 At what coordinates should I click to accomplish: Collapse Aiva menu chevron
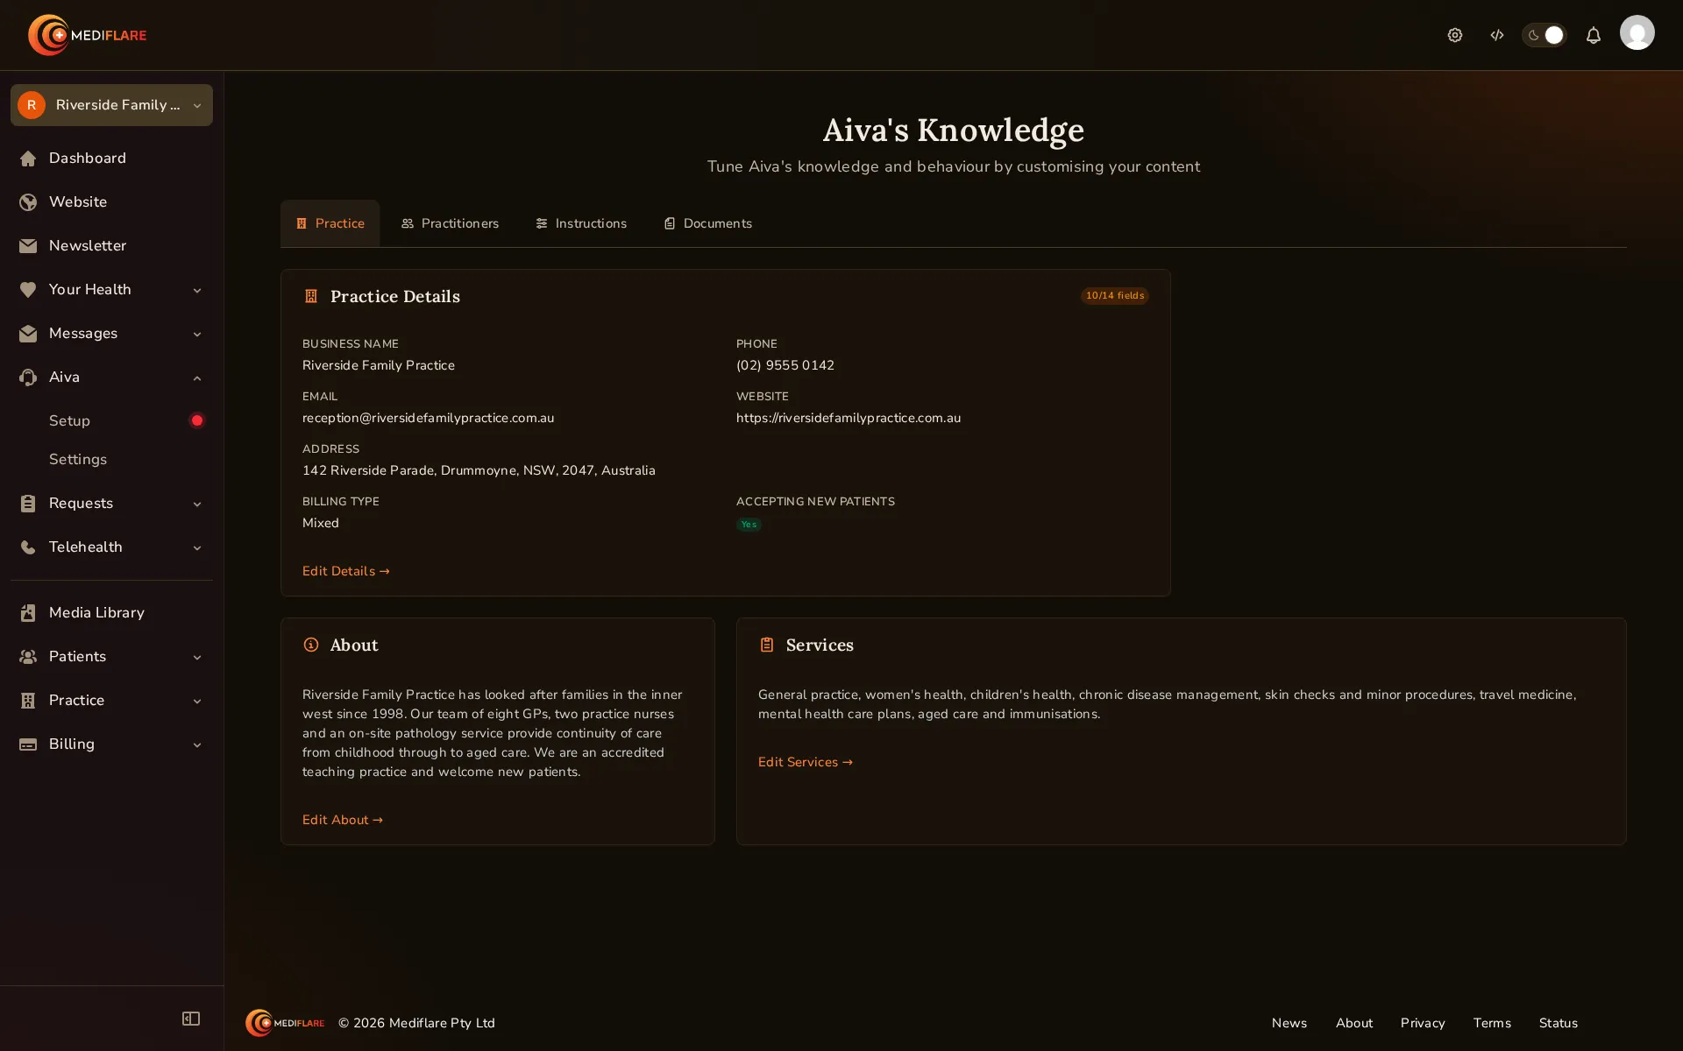197,378
